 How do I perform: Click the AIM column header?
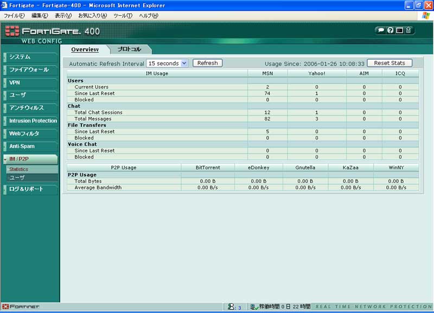tap(364, 73)
